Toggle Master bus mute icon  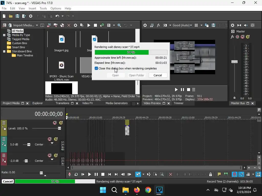pos(243,37)
